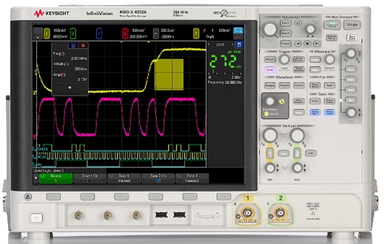
Task: Change Zone 2 Intersect mode softkey
Action: tap(192, 178)
